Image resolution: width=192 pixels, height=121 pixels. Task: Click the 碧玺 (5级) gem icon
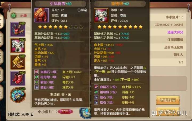[x=37, y=82]
